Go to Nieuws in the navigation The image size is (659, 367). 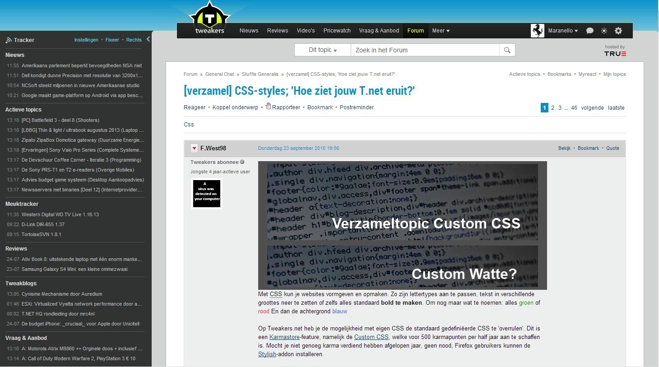pyautogui.click(x=249, y=31)
